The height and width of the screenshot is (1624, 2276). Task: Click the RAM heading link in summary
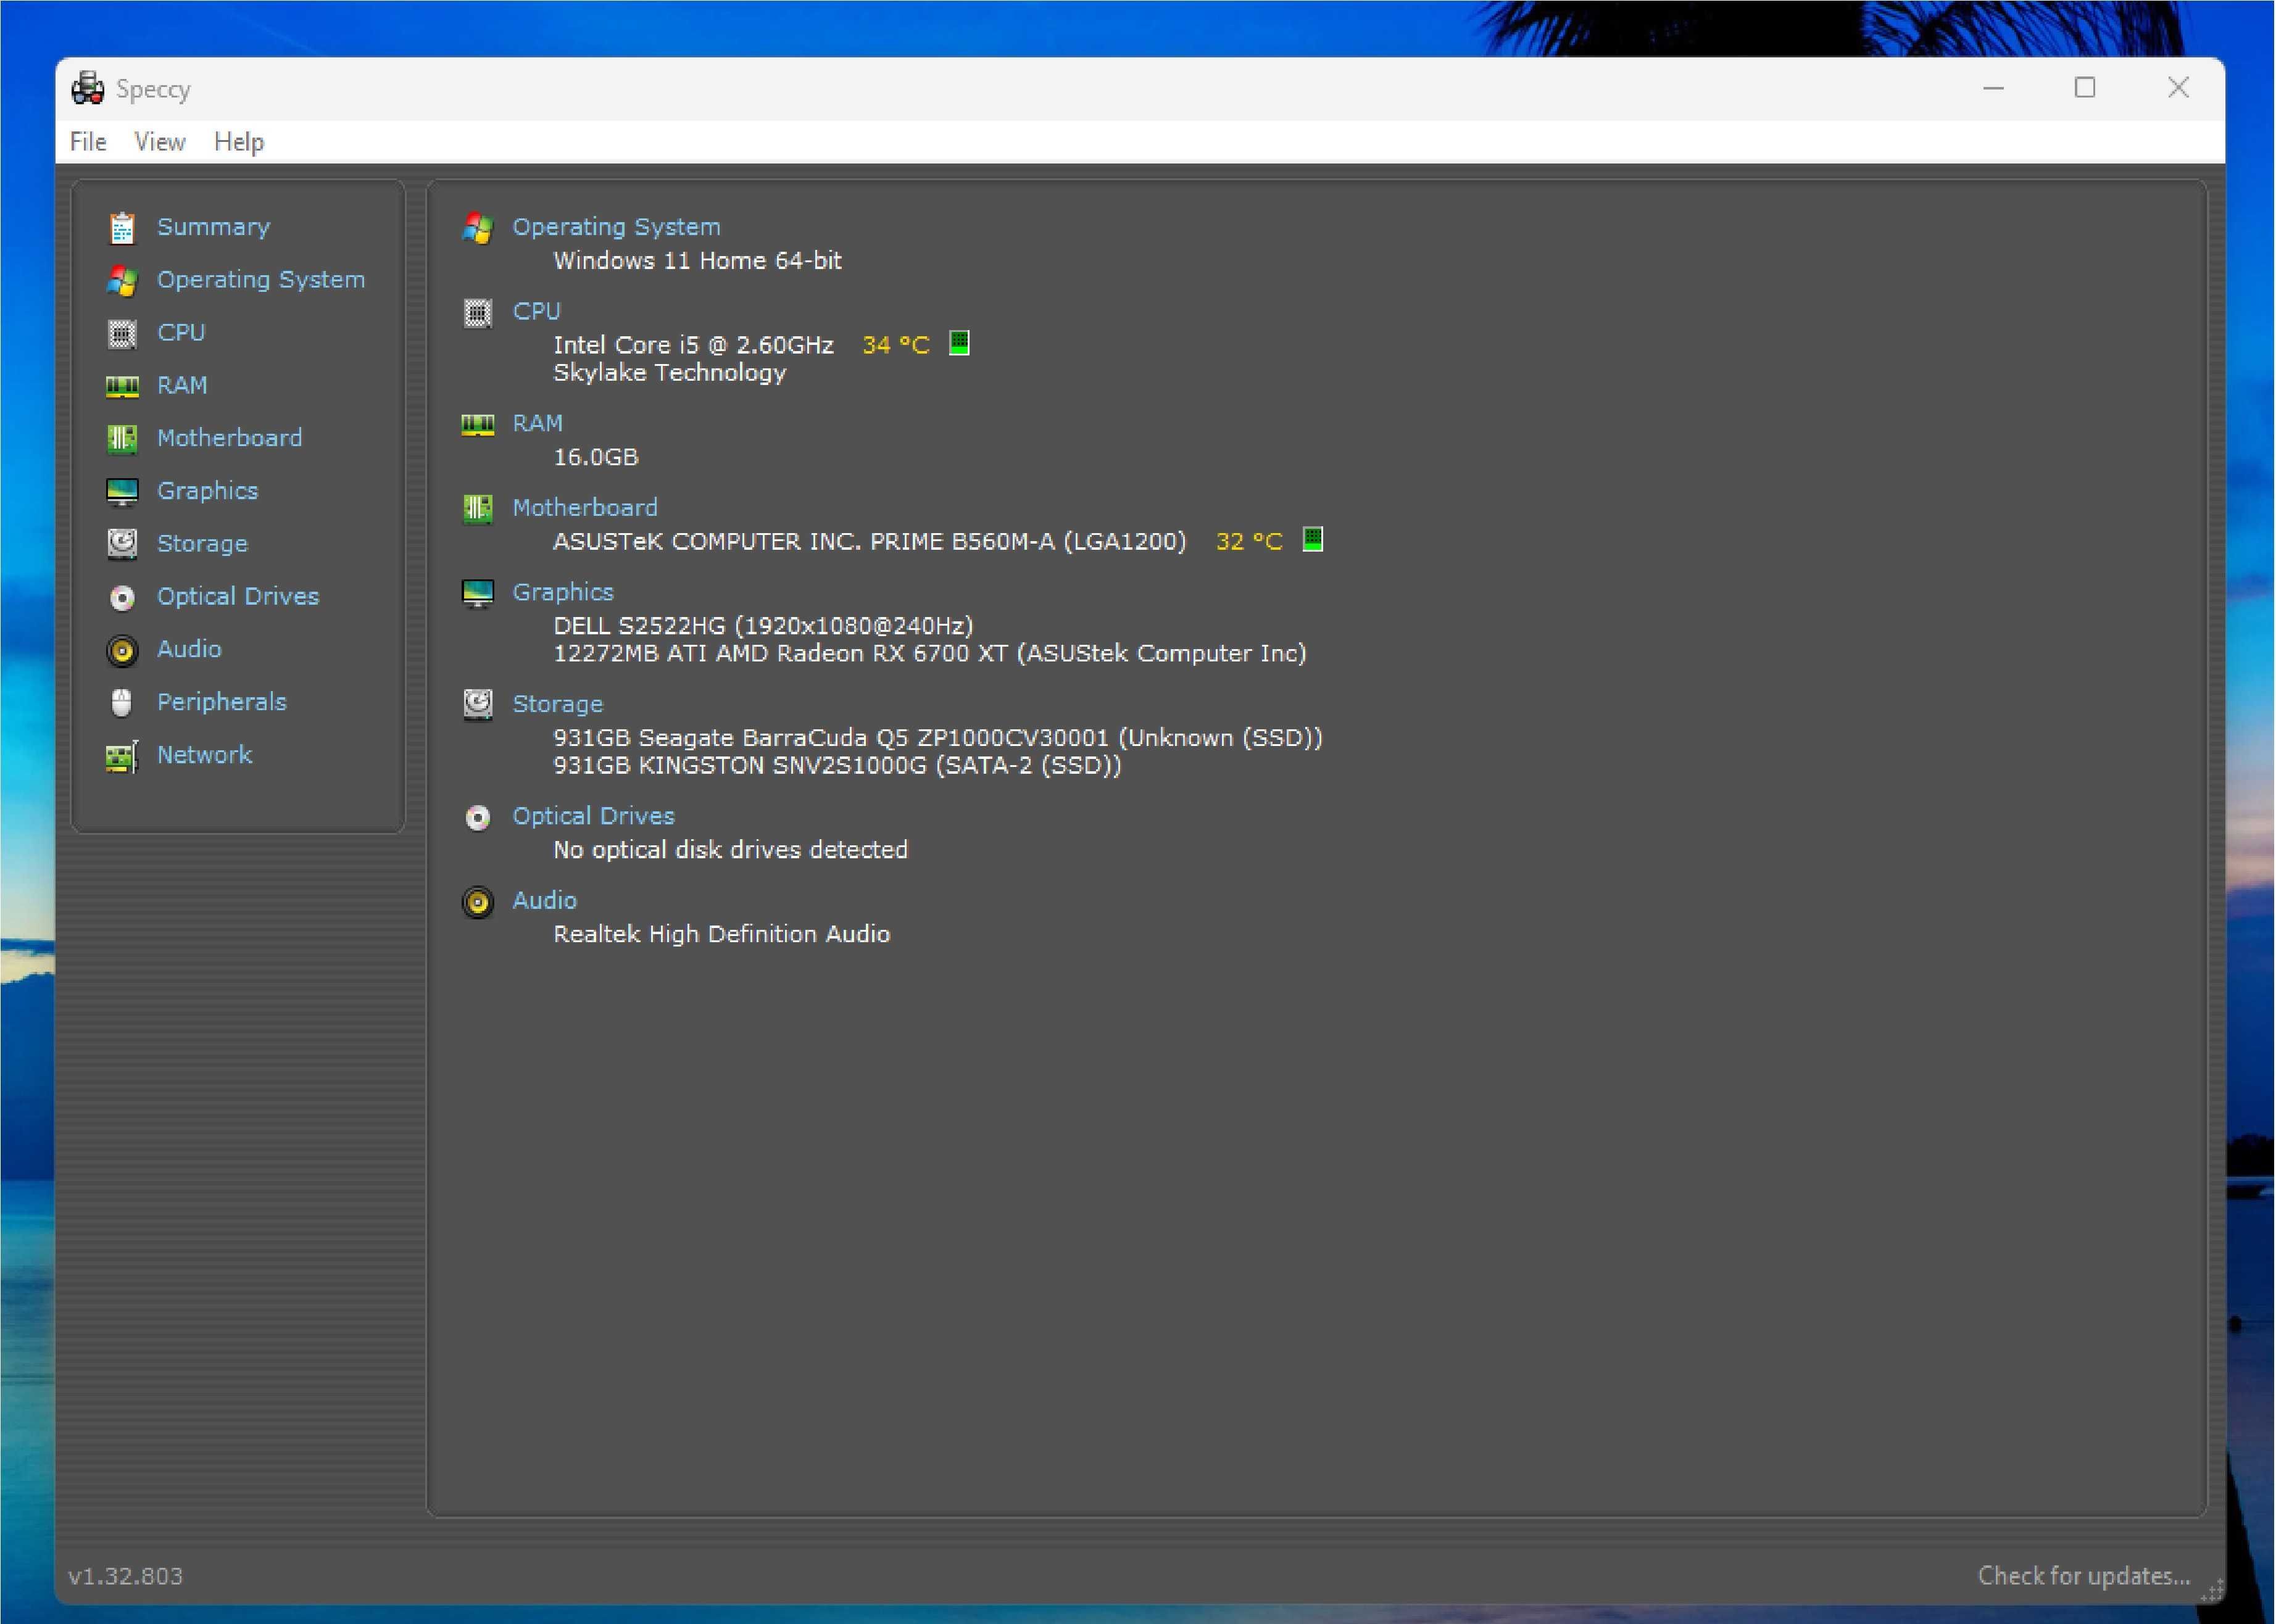[537, 423]
